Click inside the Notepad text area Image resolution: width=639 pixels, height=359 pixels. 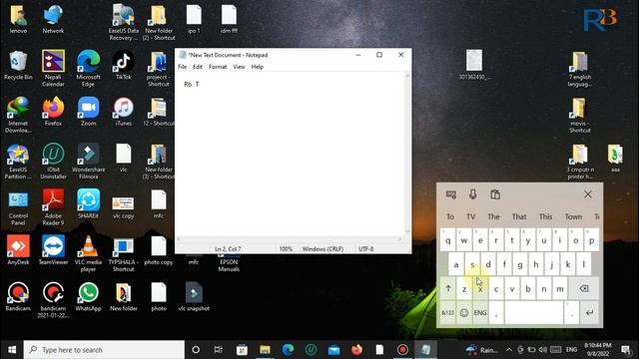click(291, 155)
